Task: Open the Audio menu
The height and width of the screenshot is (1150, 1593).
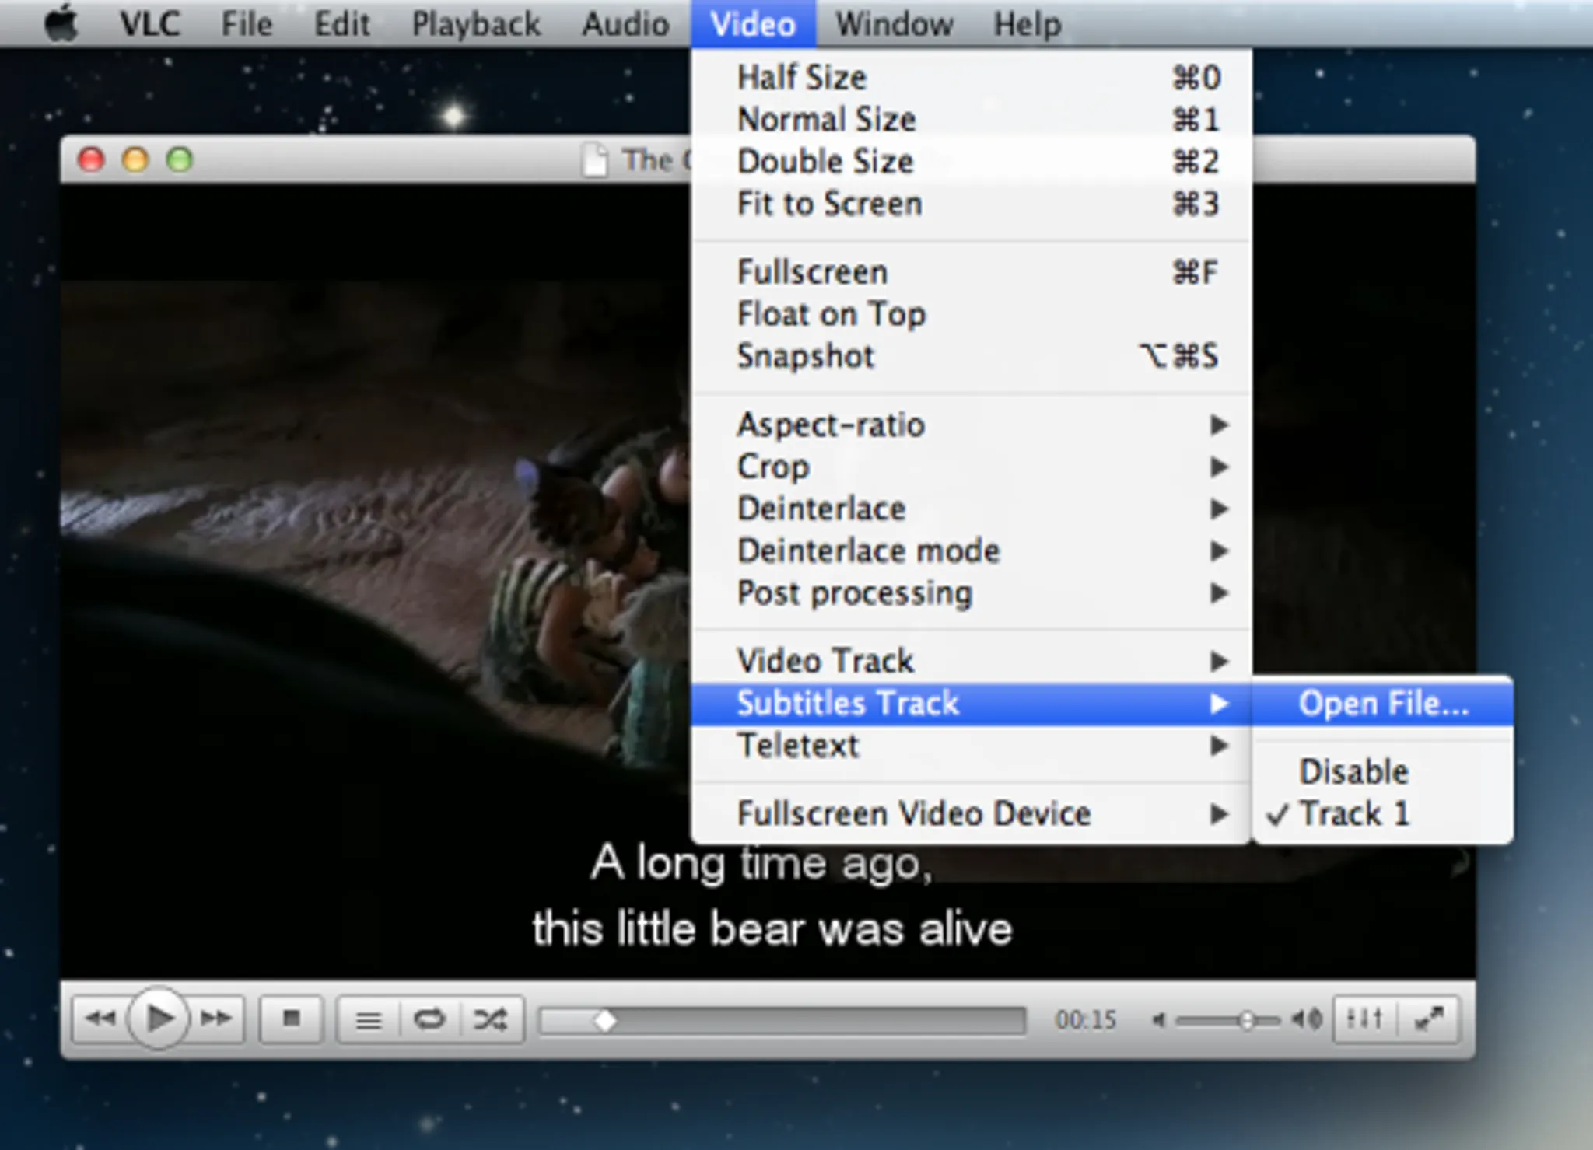Action: pos(624,23)
